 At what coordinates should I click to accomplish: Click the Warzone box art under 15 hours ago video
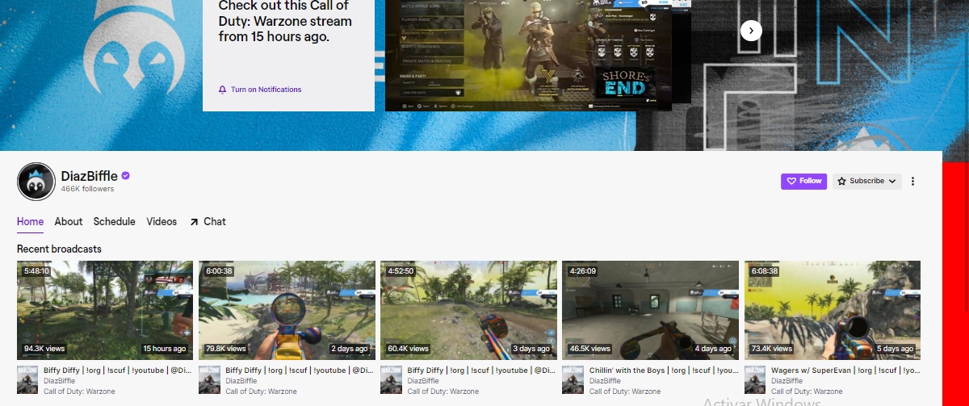pyautogui.click(x=27, y=380)
